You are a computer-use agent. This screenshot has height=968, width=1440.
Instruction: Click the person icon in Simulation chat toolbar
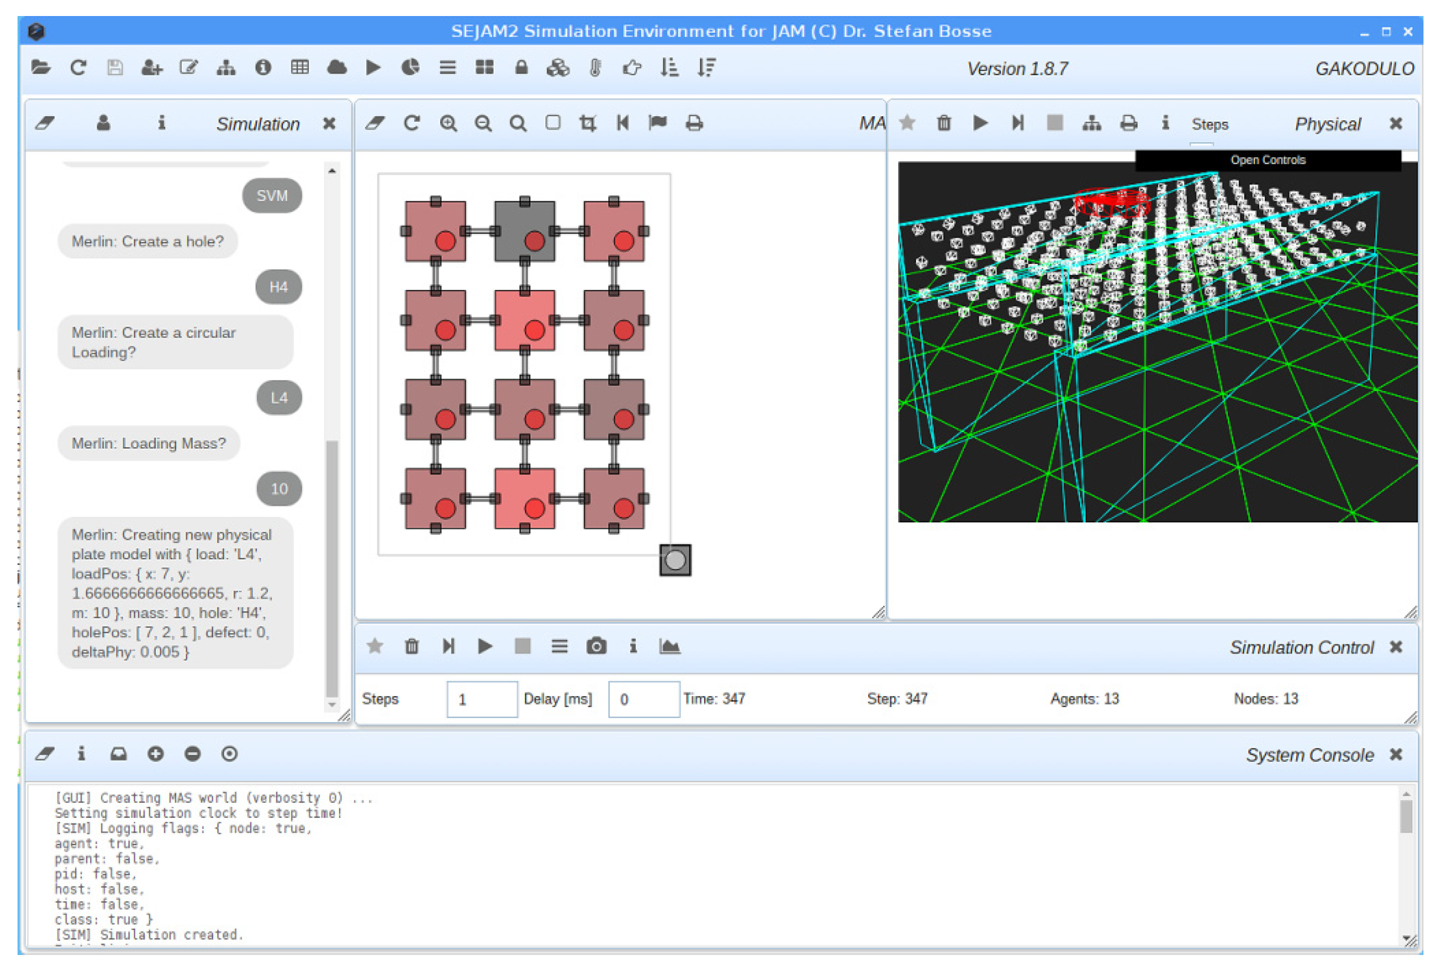tap(104, 124)
